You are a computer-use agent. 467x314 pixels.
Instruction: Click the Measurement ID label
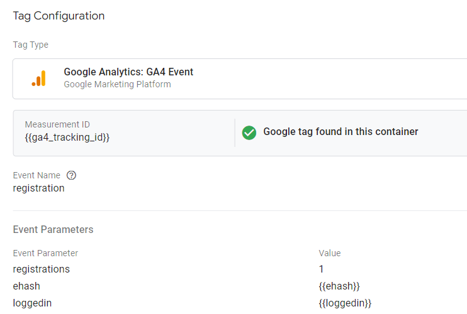57,124
